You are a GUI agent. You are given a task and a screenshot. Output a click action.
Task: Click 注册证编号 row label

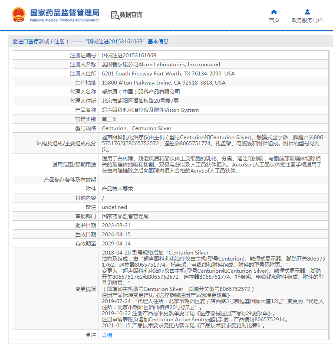tap(83, 55)
